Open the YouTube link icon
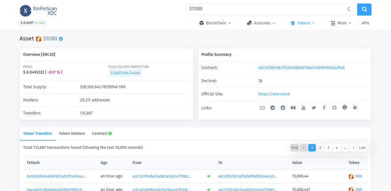This screenshot has width=391, height=191. click(x=303, y=108)
